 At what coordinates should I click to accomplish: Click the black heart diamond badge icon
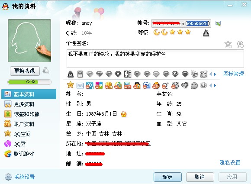(x=118, y=74)
